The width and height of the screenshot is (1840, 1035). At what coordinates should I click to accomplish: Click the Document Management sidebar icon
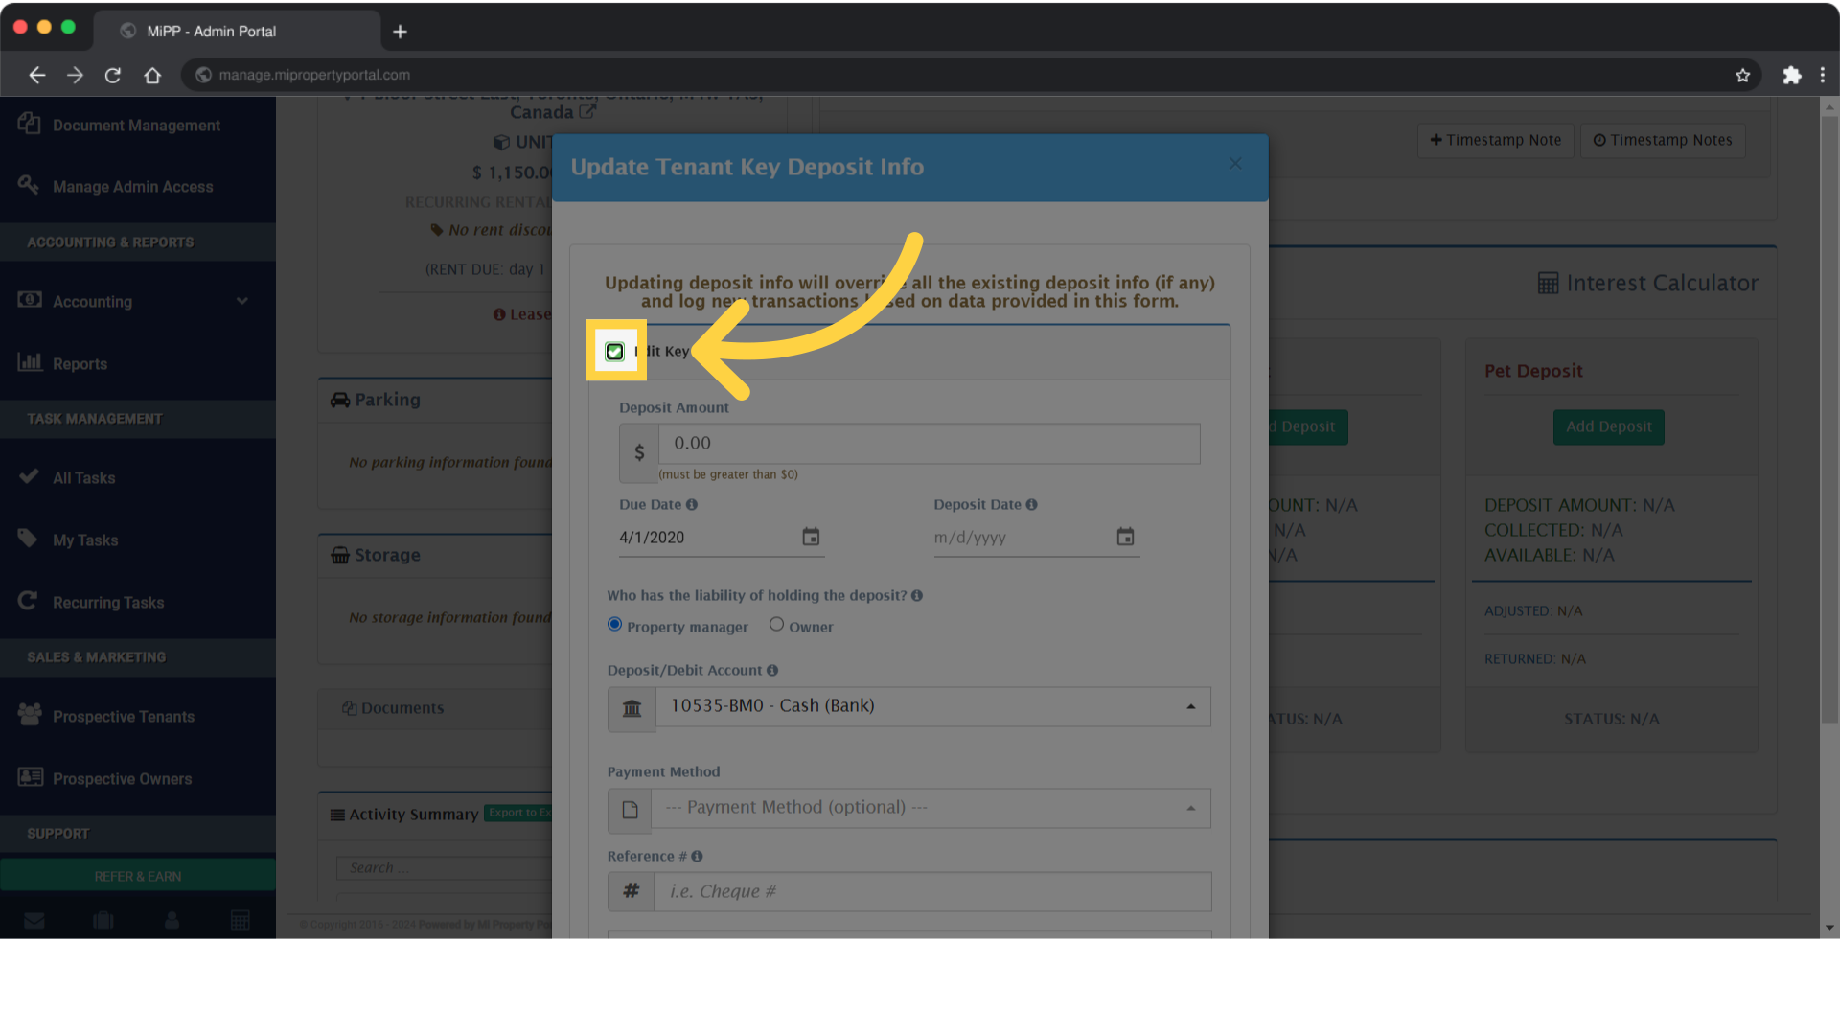tap(29, 123)
